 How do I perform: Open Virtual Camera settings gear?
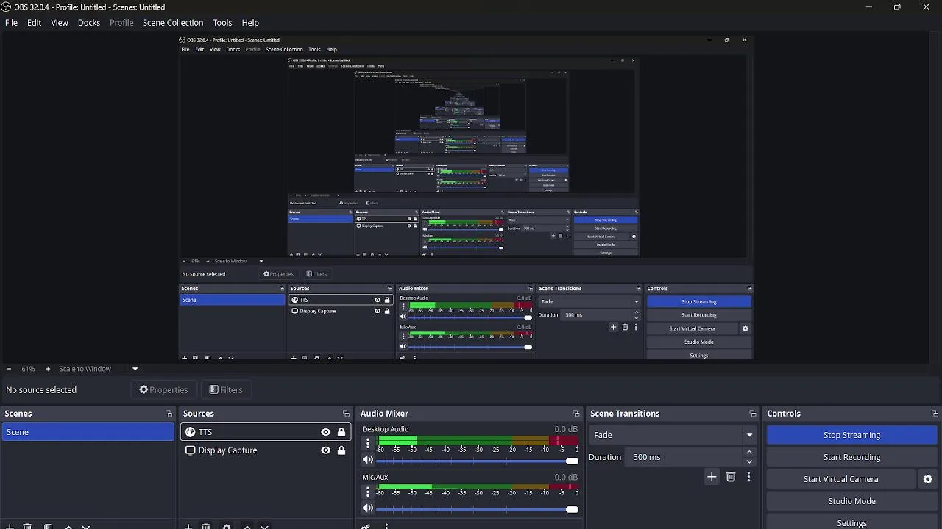point(927,479)
